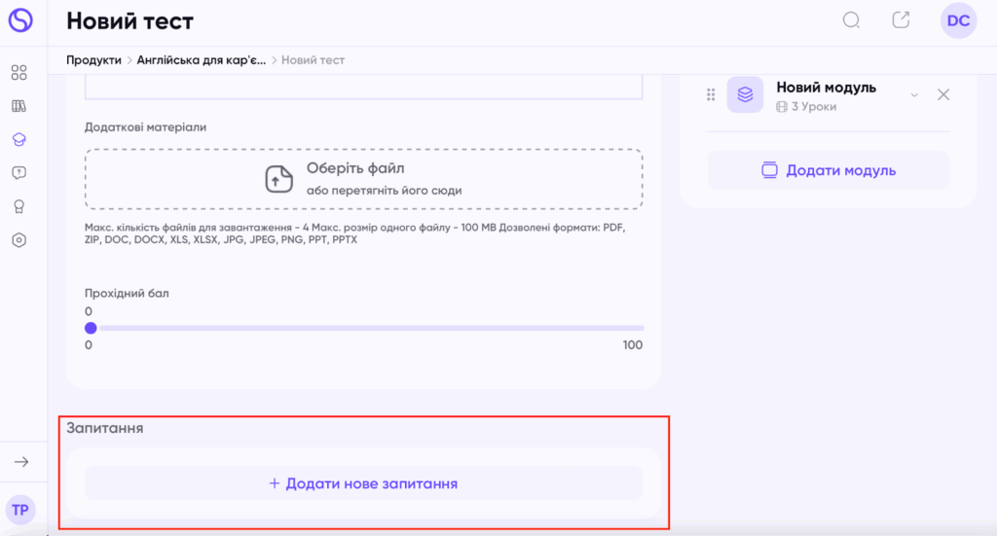This screenshot has height=536, width=997.
Task: Click the Новий тест breadcrumb
Action: pos(313,59)
